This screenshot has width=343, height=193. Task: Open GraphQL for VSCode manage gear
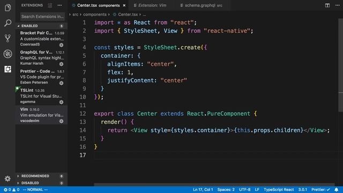[62, 64]
